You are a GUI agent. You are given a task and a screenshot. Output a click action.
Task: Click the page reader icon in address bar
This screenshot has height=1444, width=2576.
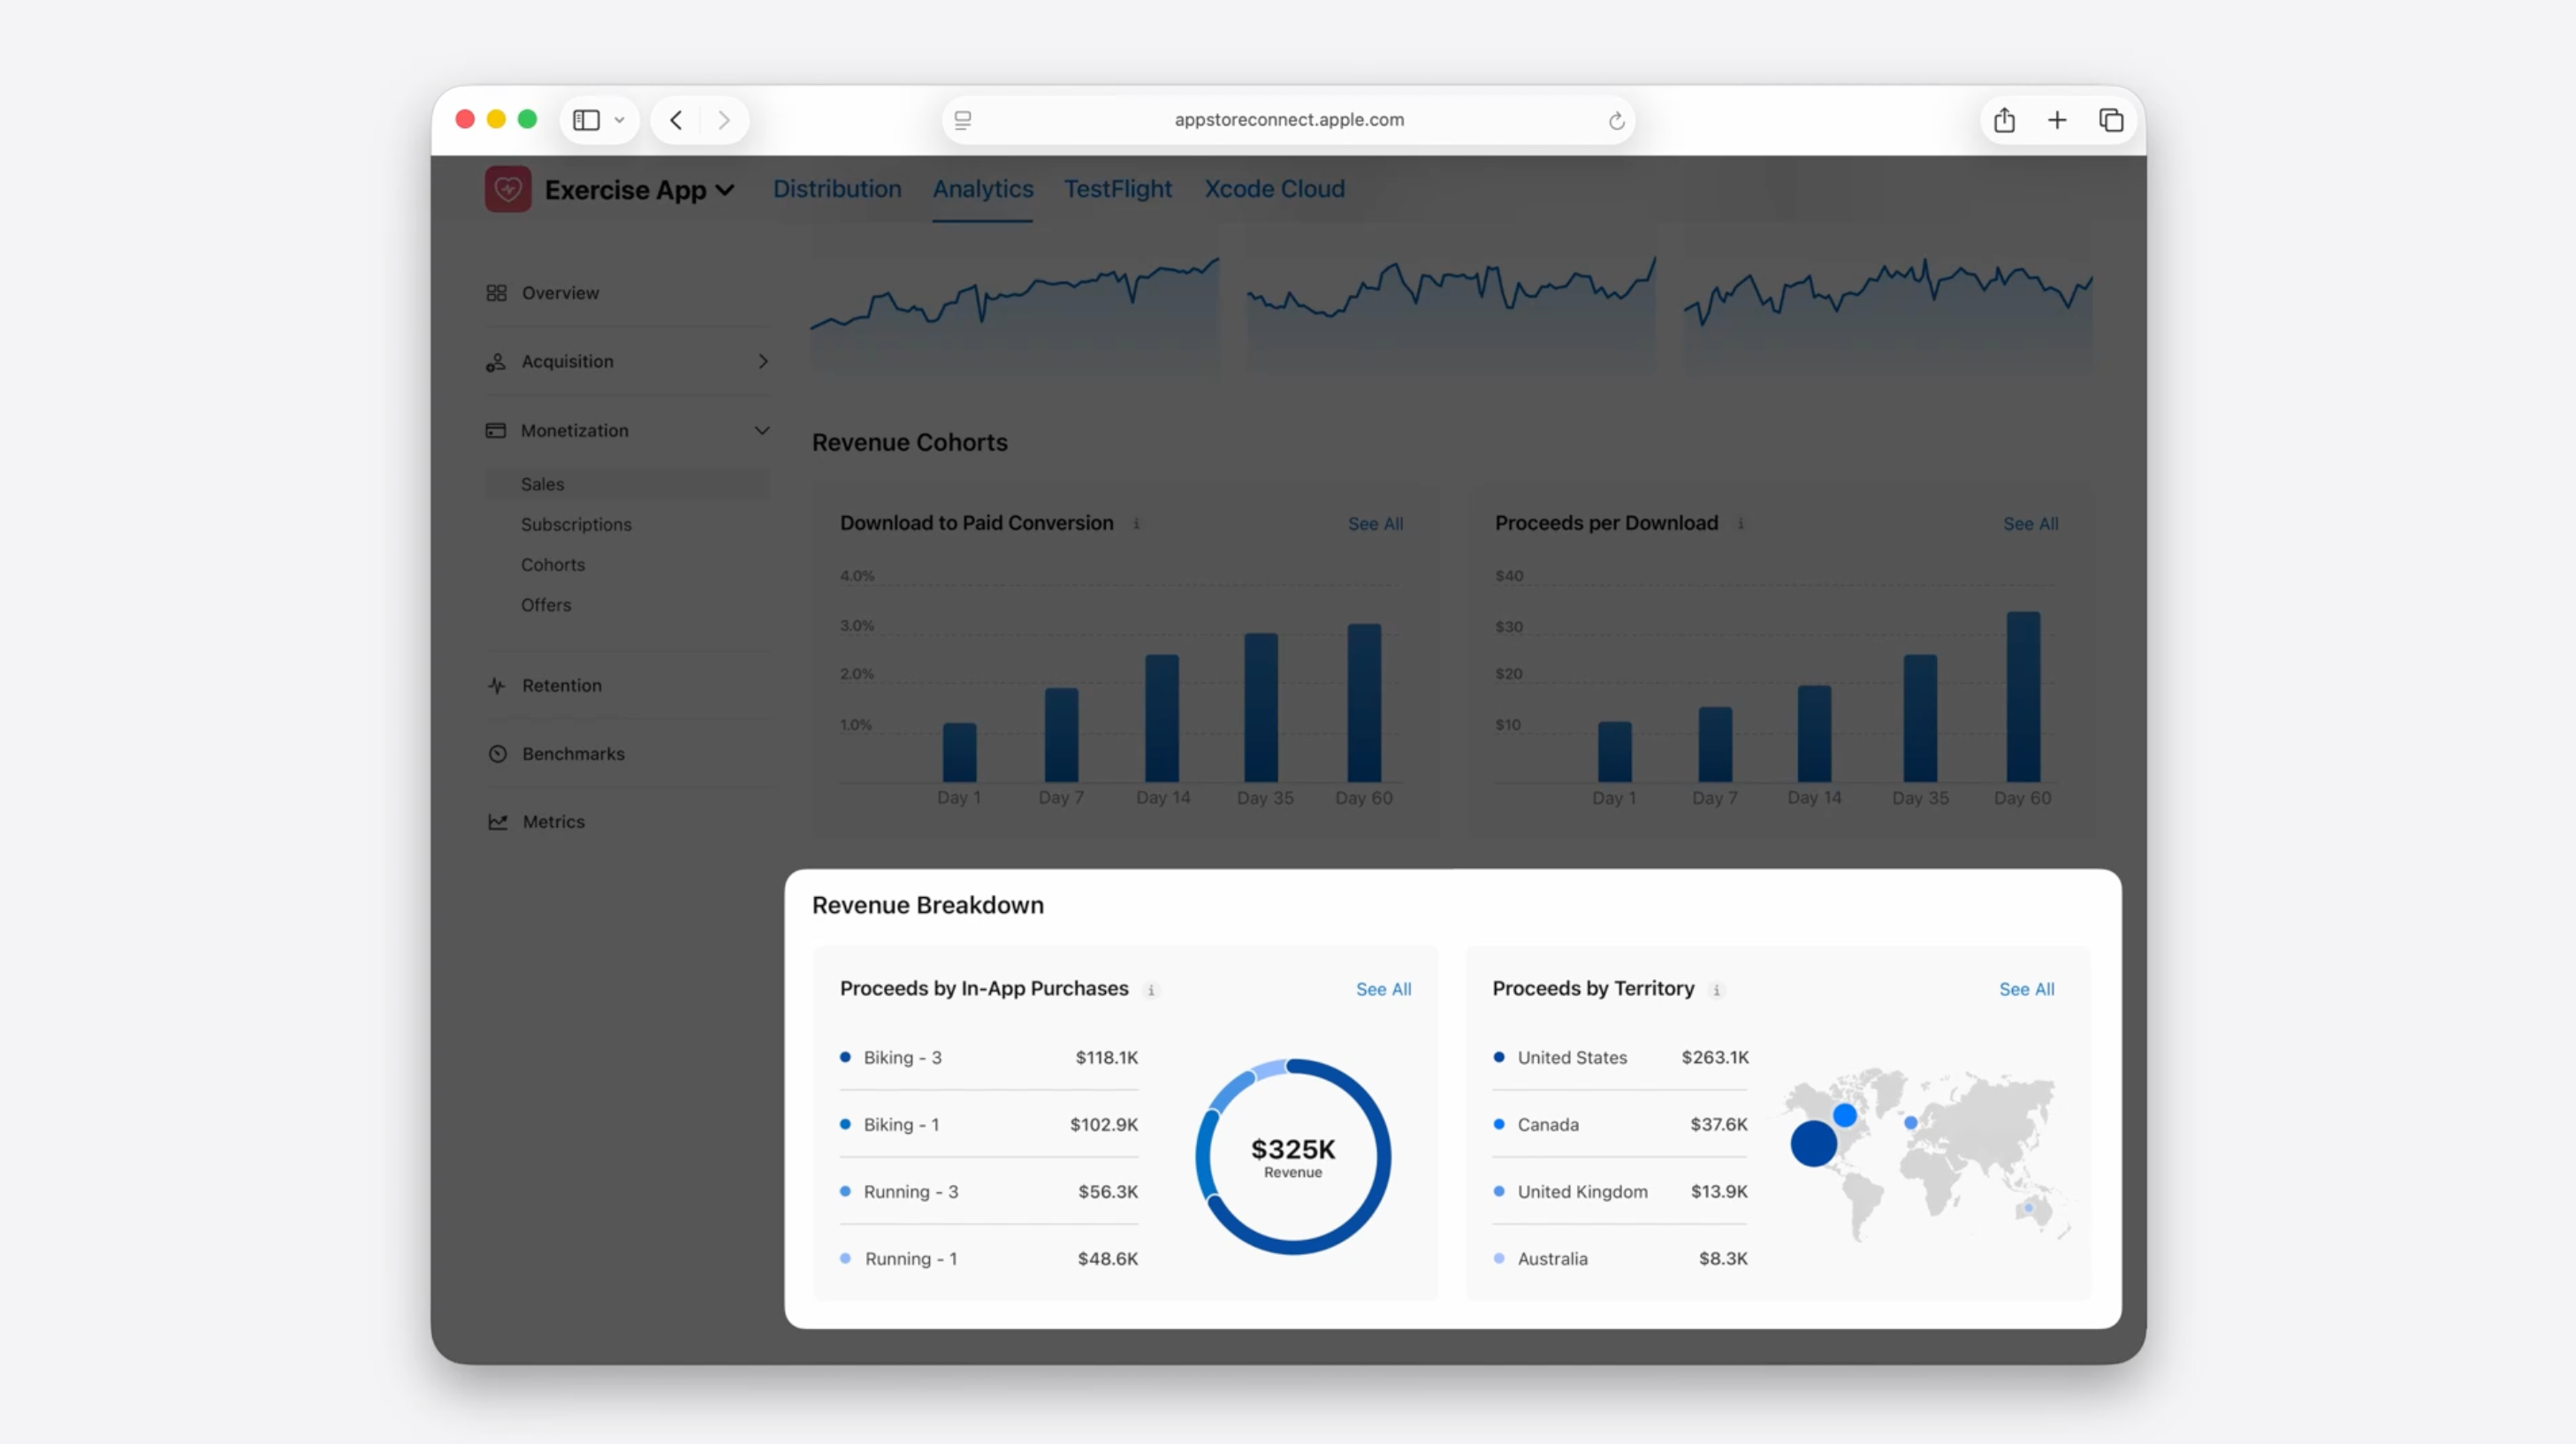click(963, 120)
